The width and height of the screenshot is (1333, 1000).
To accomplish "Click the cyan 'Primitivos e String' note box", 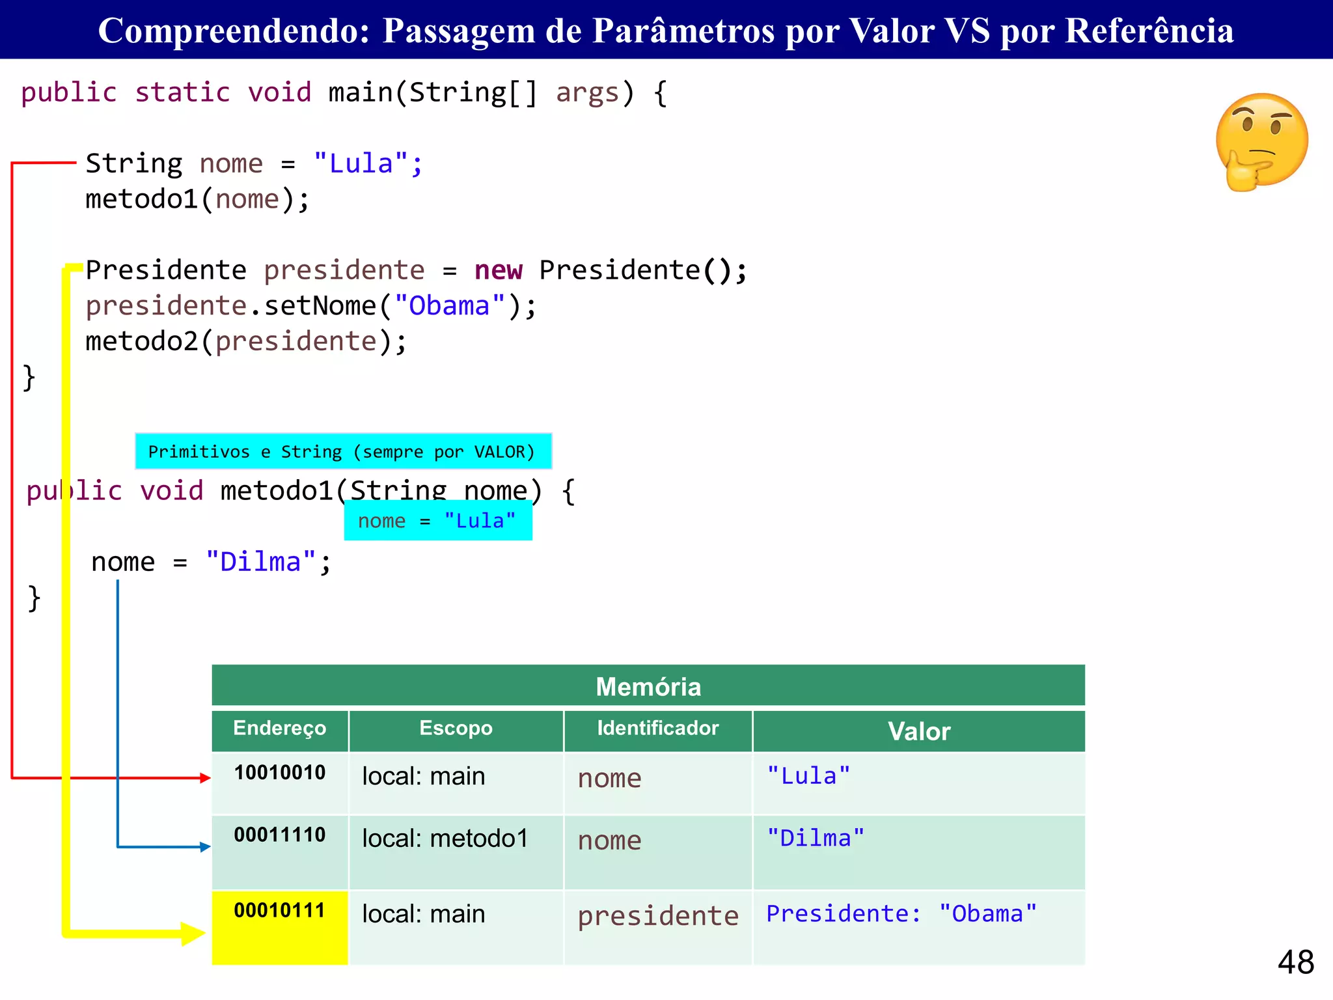I will tap(343, 451).
